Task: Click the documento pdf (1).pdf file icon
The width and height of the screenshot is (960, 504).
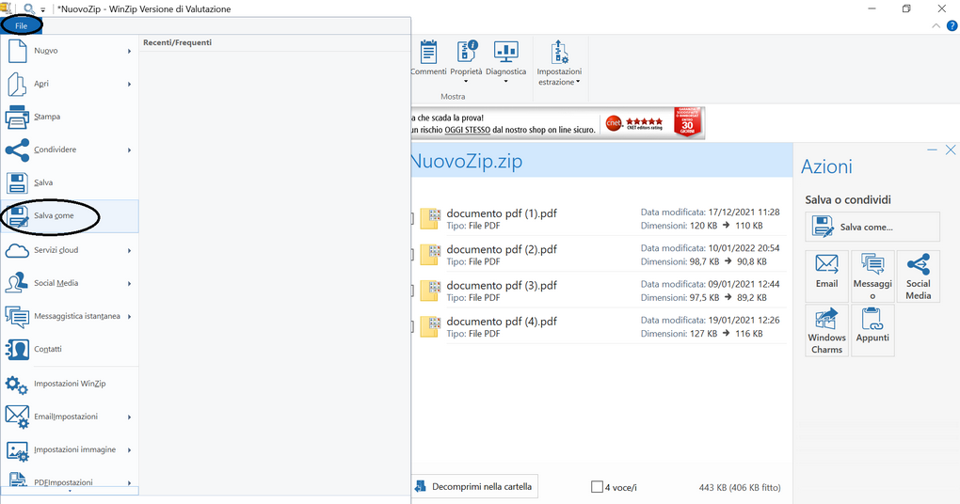Action: tap(430, 218)
